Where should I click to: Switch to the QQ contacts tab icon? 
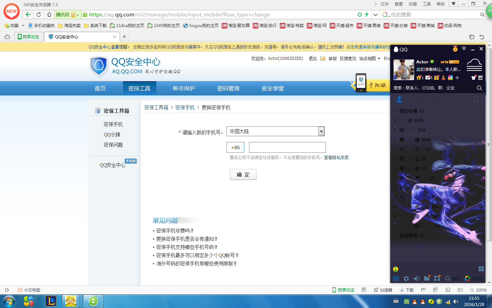[x=399, y=99]
